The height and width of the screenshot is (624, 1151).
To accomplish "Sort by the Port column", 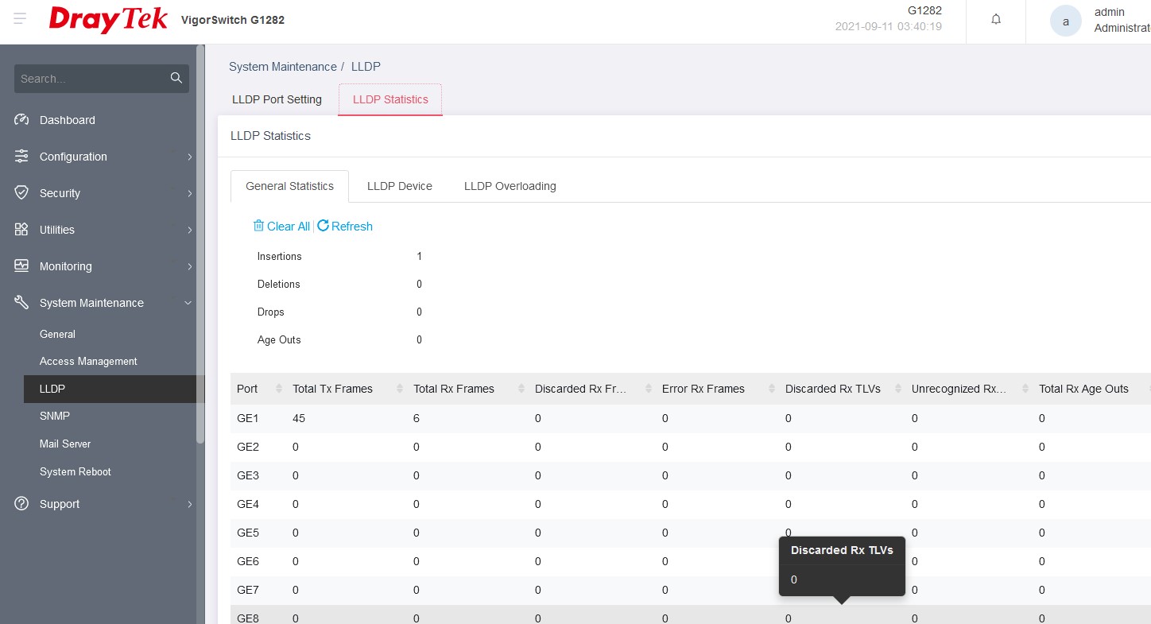I will (x=278, y=389).
